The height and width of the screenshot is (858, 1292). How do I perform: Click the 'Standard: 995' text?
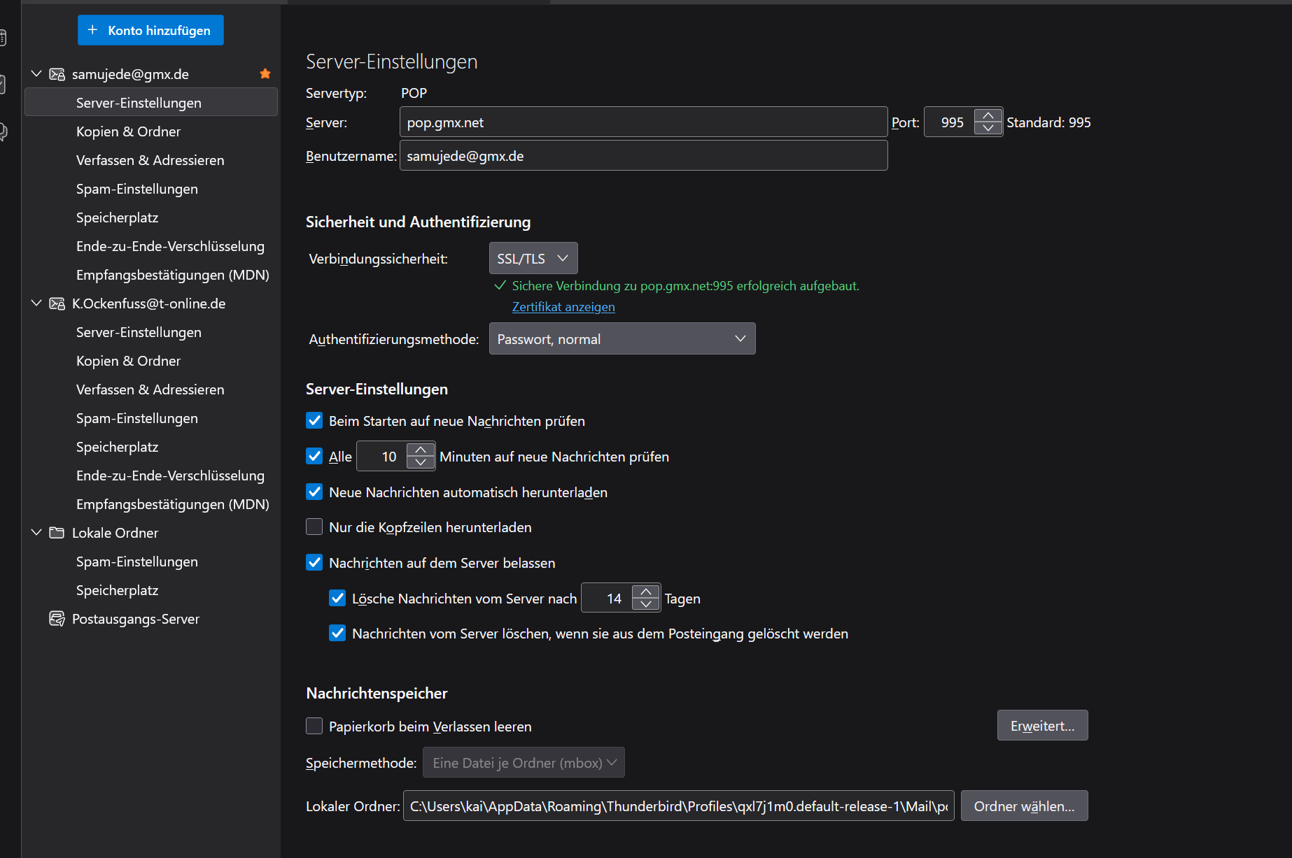[1048, 122]
